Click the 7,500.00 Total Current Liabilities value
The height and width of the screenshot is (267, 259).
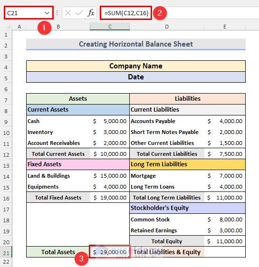225,154
